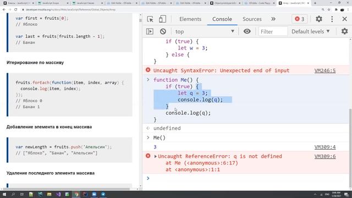
Task: Switch to the Sources tab
Action: (x=252, y=19)
